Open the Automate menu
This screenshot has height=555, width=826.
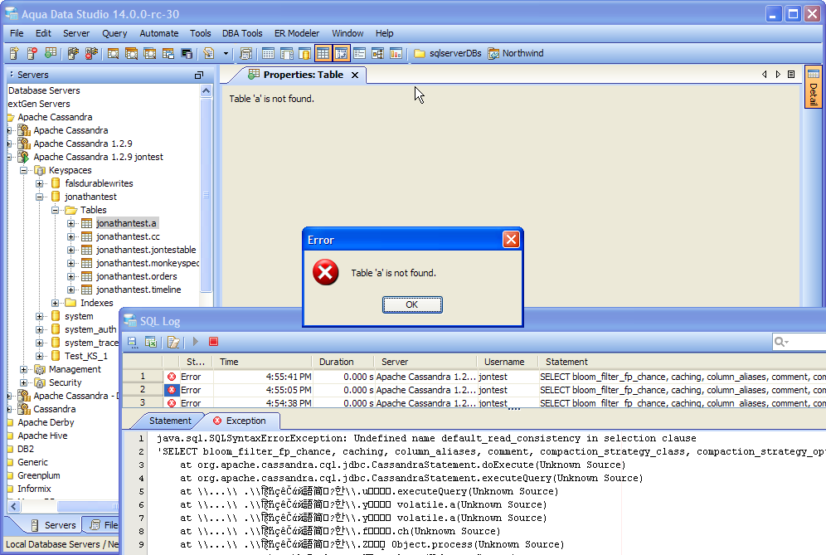pos(159,33)
